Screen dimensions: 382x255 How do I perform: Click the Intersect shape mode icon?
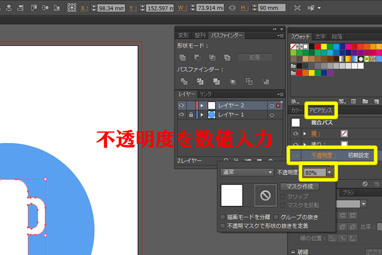212,57
